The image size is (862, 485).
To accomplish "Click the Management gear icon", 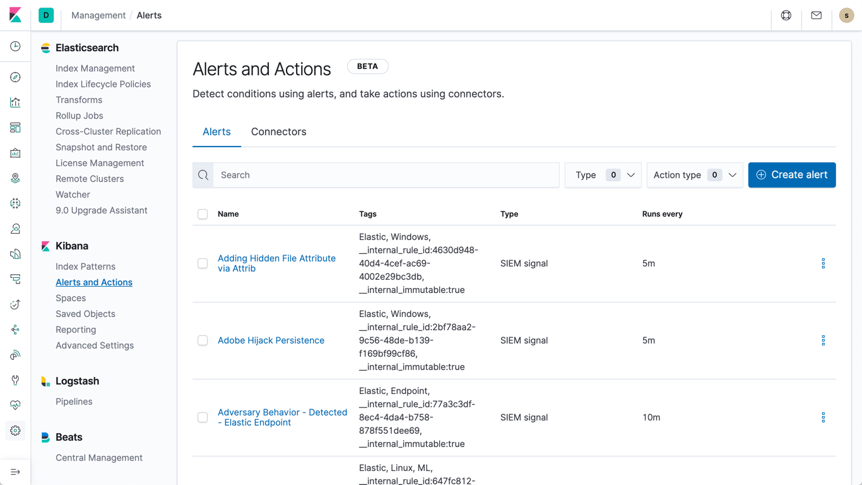I will click(15, 431).
